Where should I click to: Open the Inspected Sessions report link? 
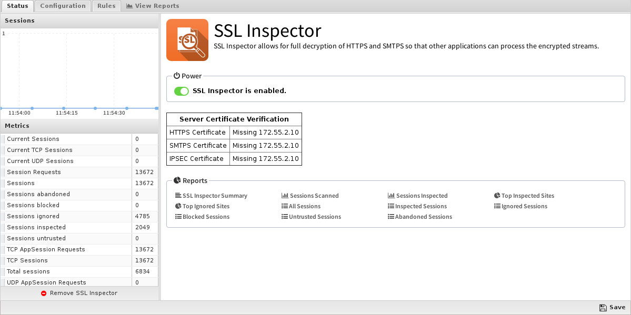417,206
